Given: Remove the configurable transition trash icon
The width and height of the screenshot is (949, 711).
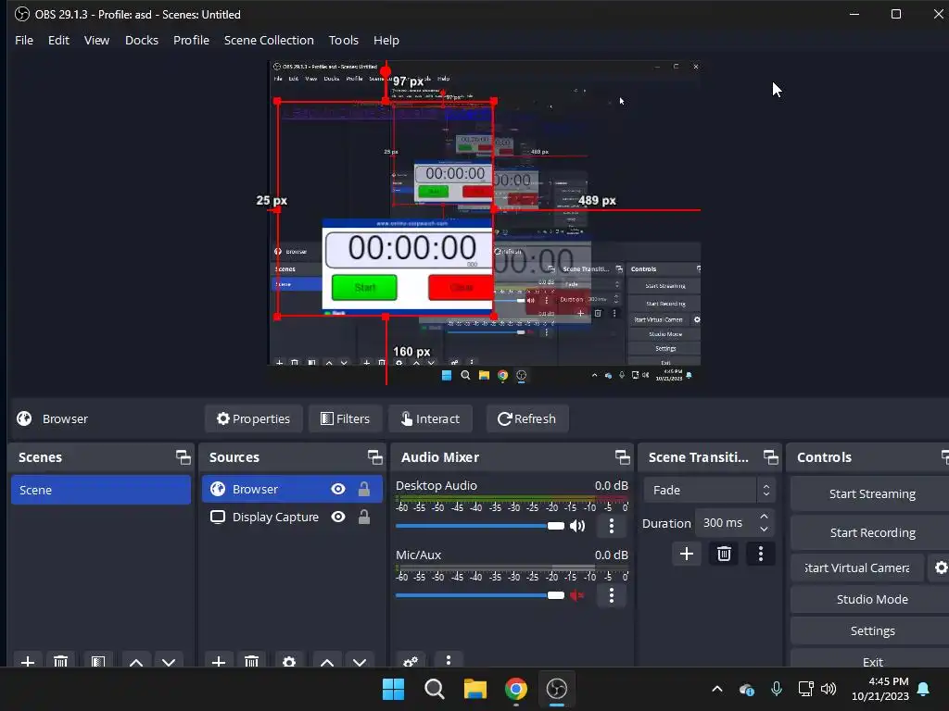Looking at the screenshot, I should coord(724,554).
